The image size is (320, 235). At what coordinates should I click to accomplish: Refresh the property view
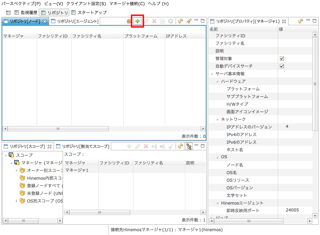300,21
